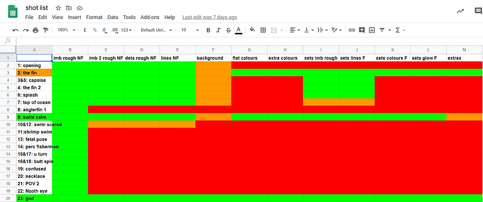Image resolution: width=483 pixels, height=202 pixels.
Task: Open the font family dropdown
Action: [156, 30]
